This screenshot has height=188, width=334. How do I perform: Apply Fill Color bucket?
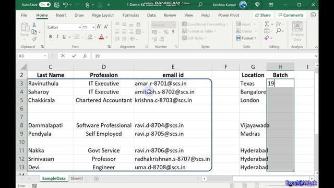90,37
